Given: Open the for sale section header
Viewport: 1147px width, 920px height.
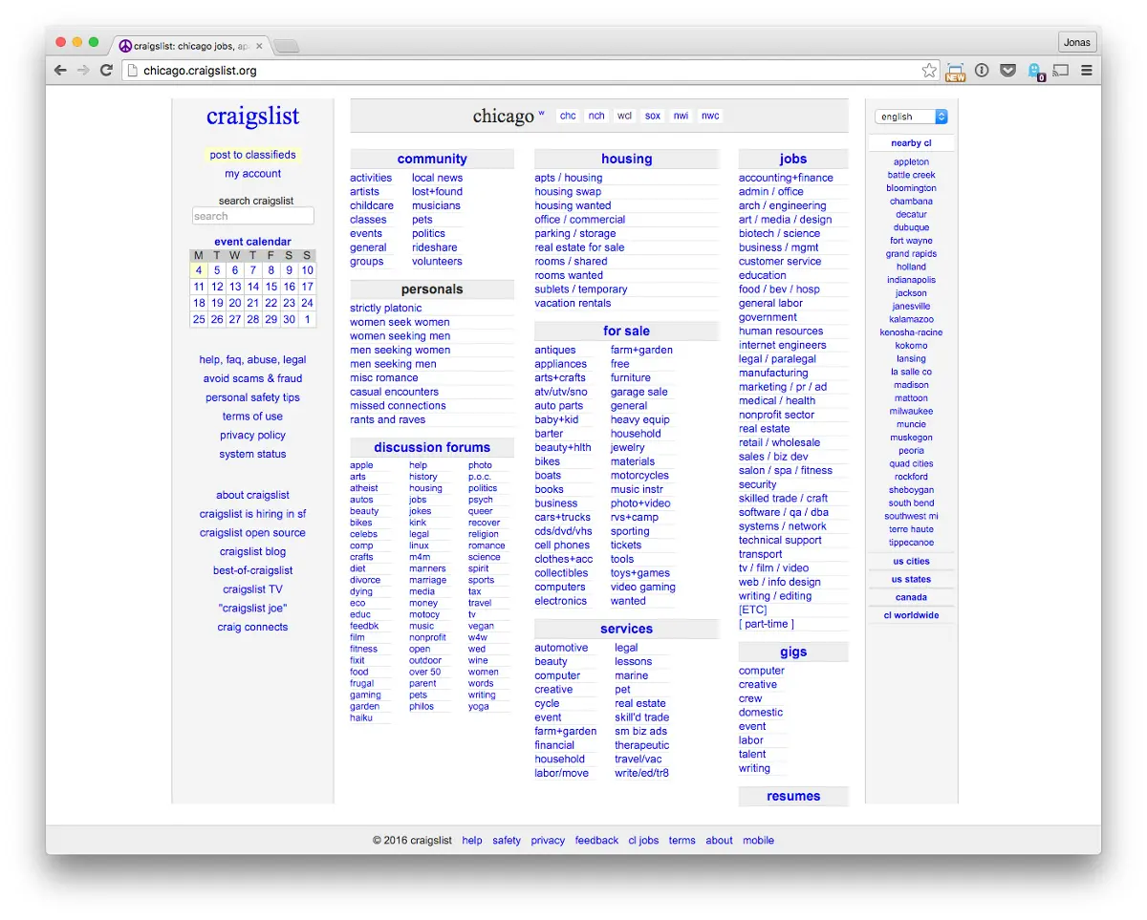Looking at the screenshot, I should point(626,332).
